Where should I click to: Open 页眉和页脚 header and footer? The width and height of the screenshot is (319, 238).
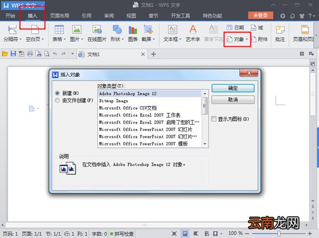304,34
